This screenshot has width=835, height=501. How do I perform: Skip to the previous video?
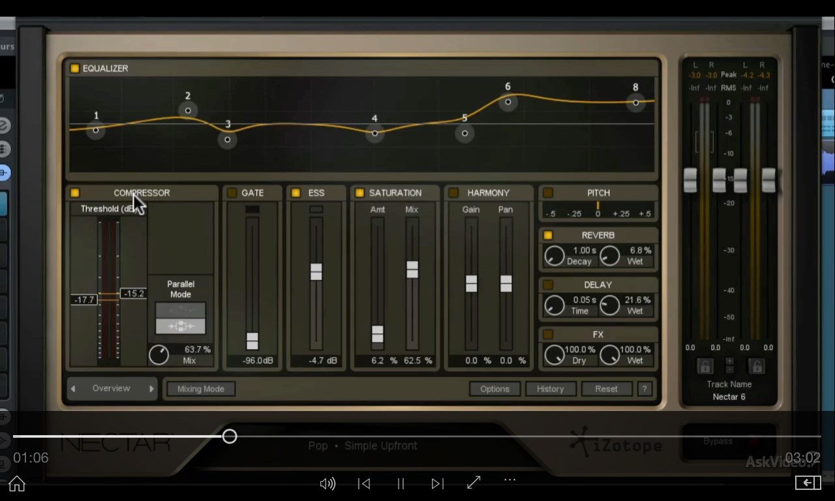(364, 483)
